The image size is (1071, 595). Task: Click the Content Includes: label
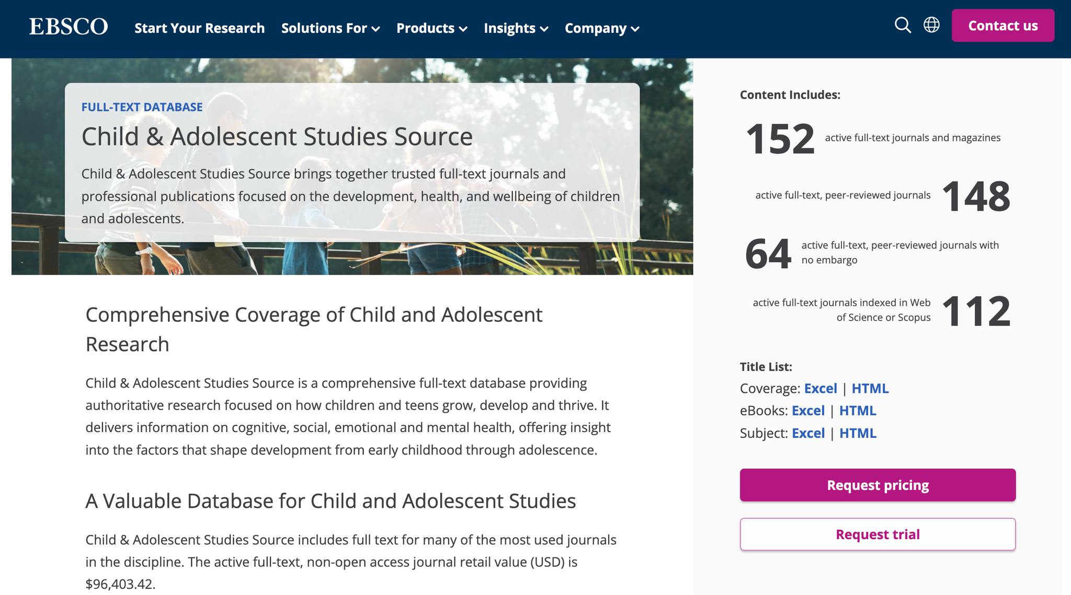pyautogui.click(x=790, y=95)
